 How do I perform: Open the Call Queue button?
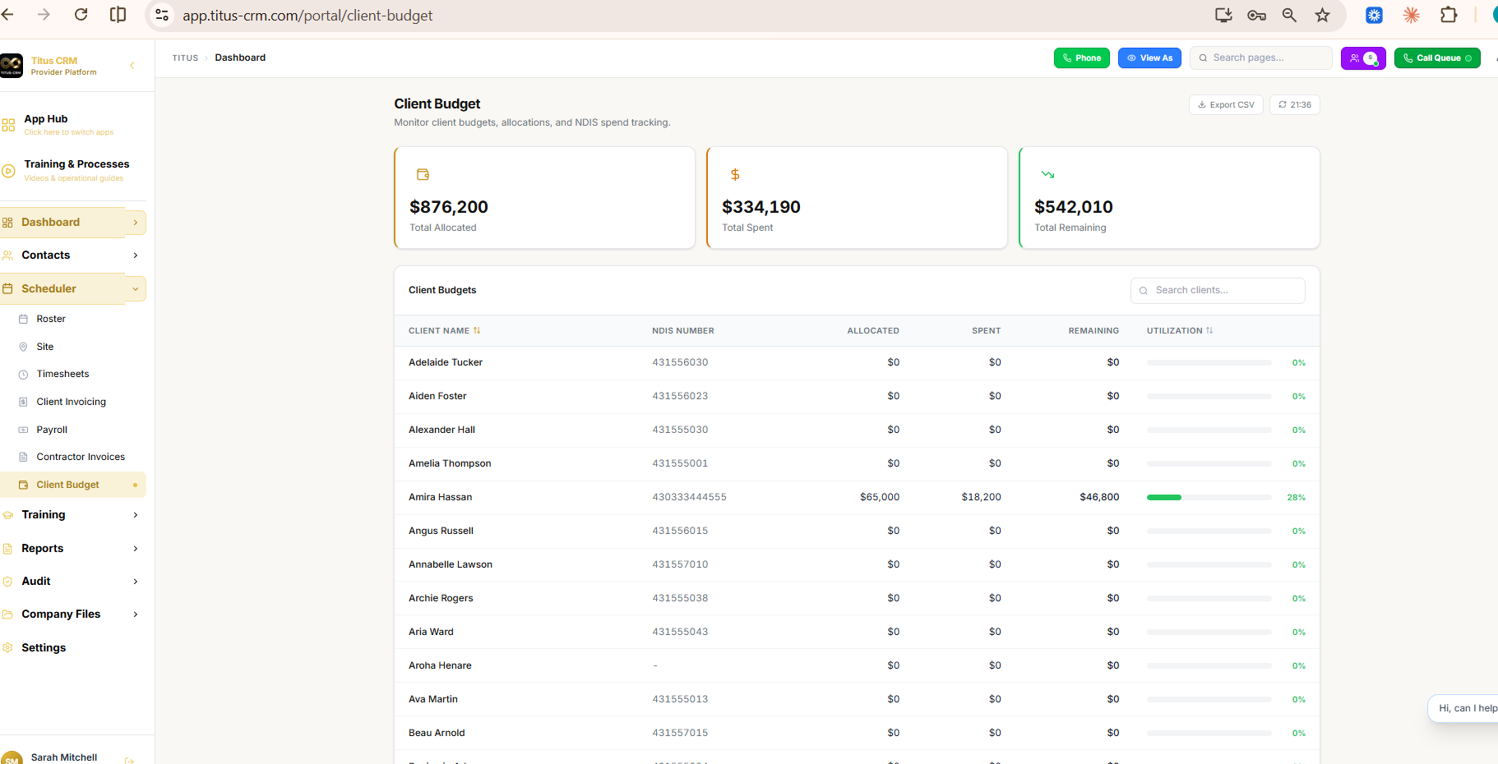point(1437,58)
